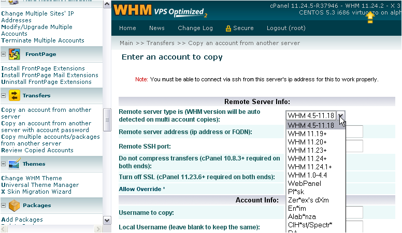Collapse the Themes section

coord(3,164)
